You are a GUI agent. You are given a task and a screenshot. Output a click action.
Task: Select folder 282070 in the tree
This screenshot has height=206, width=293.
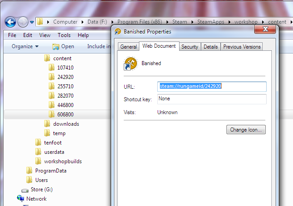tap(65, 95)
